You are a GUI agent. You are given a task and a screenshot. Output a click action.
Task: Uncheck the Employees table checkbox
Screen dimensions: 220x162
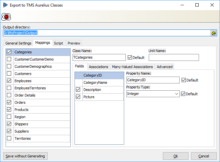pyautogui.click(x=9, y=81)
